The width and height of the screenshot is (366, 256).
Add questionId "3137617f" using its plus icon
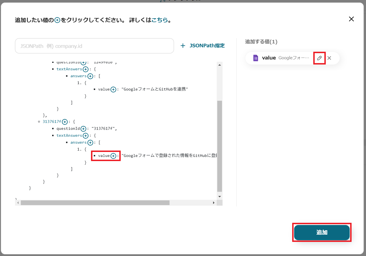[x=83, y=129]
